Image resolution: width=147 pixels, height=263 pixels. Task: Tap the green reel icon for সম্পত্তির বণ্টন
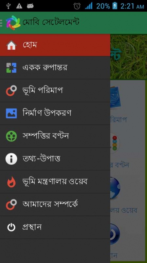pos(11,136)
